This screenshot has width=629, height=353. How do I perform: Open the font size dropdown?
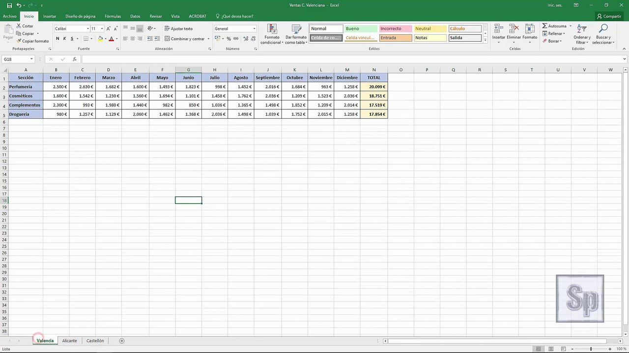point(102,29)
